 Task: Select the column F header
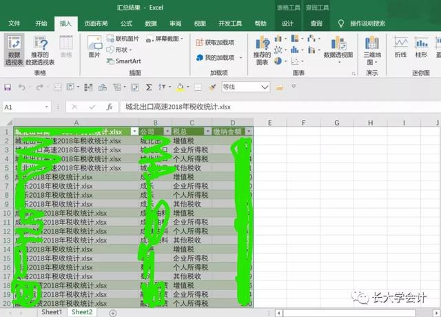[303, 123]
